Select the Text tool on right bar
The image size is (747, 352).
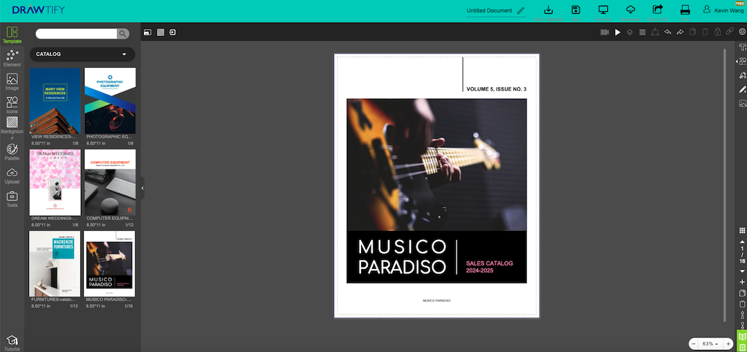coord(742,47)
